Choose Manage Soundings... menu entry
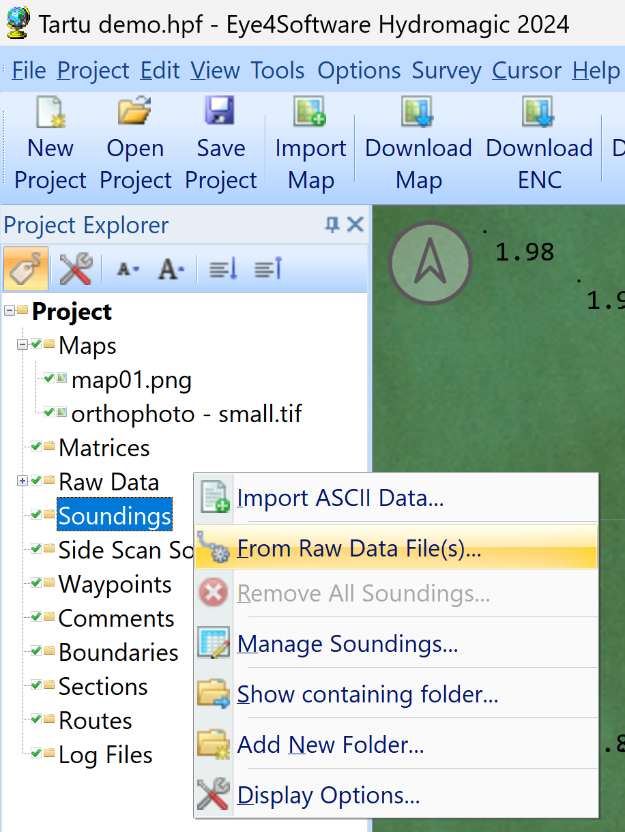This screenshot has height=832, width=625. (x=396, y=643)
